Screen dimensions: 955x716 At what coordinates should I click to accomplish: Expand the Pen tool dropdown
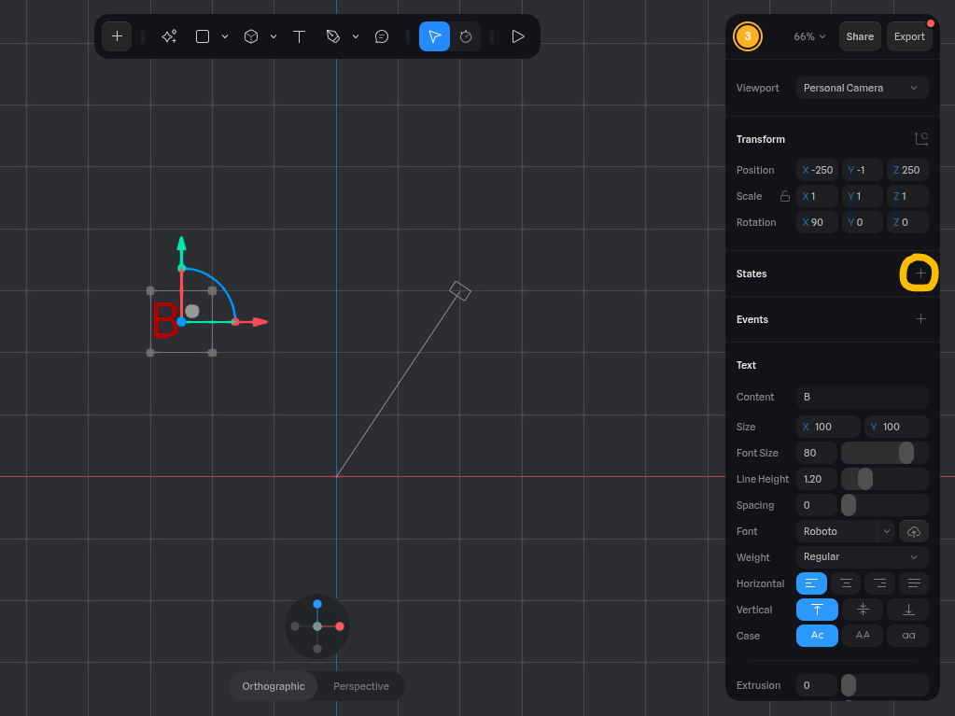click(356, 36)
